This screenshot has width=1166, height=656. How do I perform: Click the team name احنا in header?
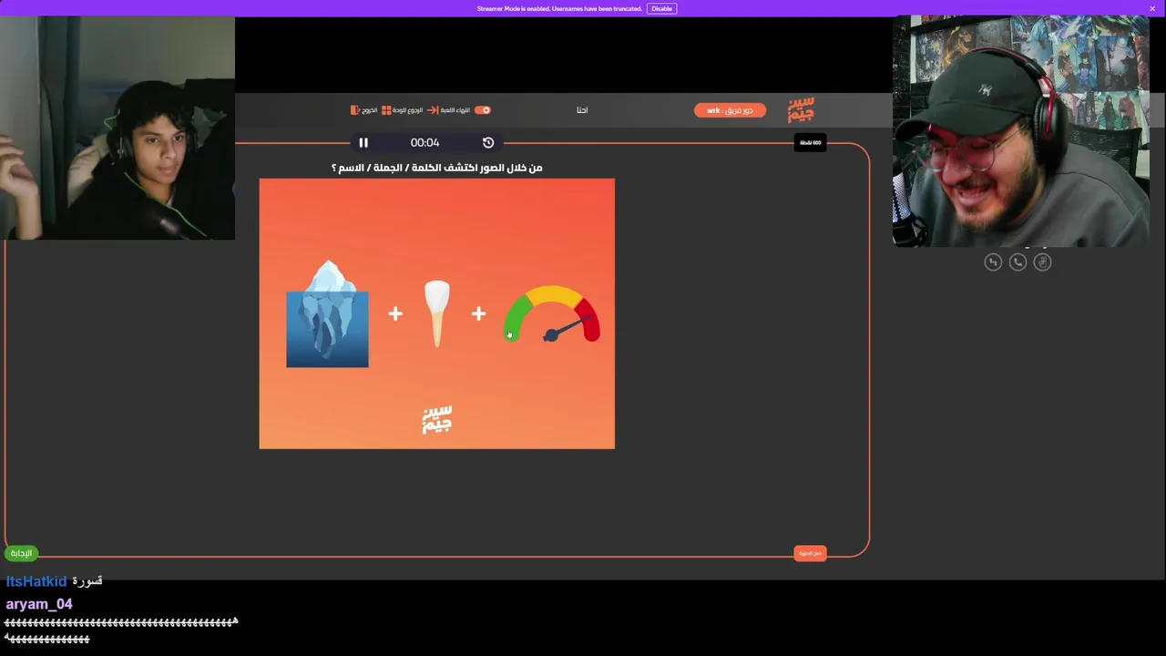point(582,110)
